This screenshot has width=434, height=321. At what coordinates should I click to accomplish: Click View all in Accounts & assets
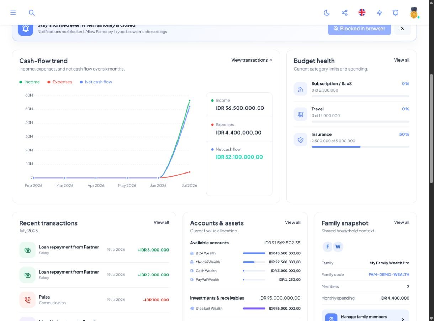[293, 222]
